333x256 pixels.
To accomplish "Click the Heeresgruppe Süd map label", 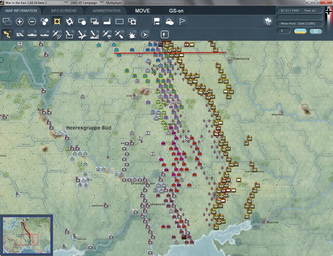I will pyautogui.click(x=89, y=128).
